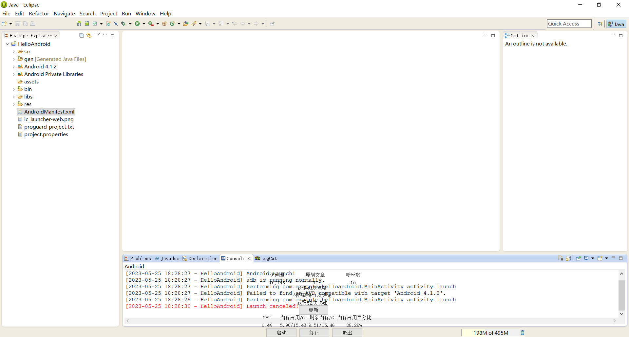Click the Open Console icon

(x=600, y=258)
